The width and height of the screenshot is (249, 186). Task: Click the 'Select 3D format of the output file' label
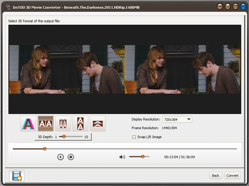click(34, 21)
